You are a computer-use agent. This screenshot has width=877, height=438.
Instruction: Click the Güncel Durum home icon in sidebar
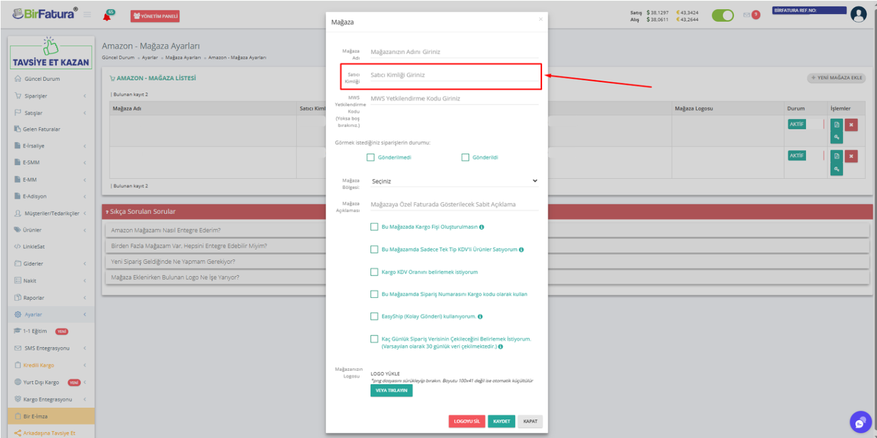click(18, 79)
